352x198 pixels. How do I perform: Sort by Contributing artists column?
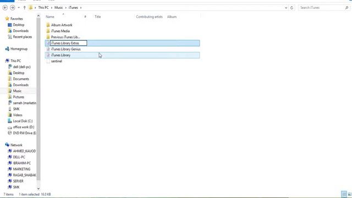pyautogui.click(x=149, y=16)
